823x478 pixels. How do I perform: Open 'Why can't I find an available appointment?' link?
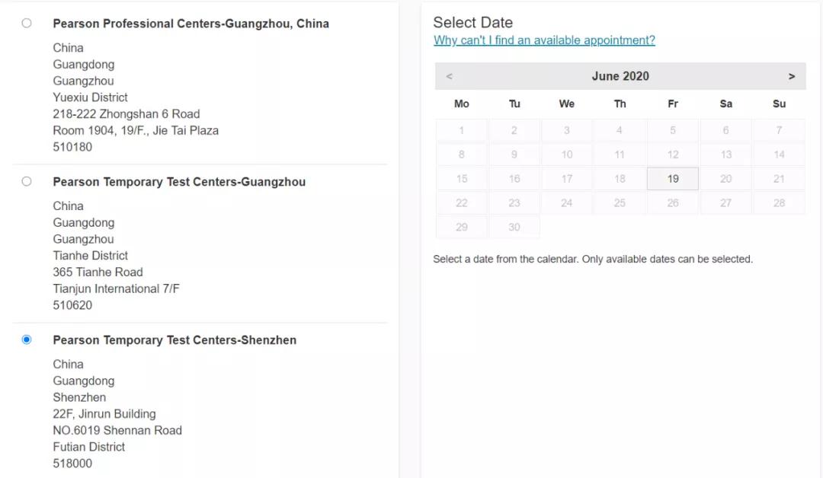click(x=544, y=40)
